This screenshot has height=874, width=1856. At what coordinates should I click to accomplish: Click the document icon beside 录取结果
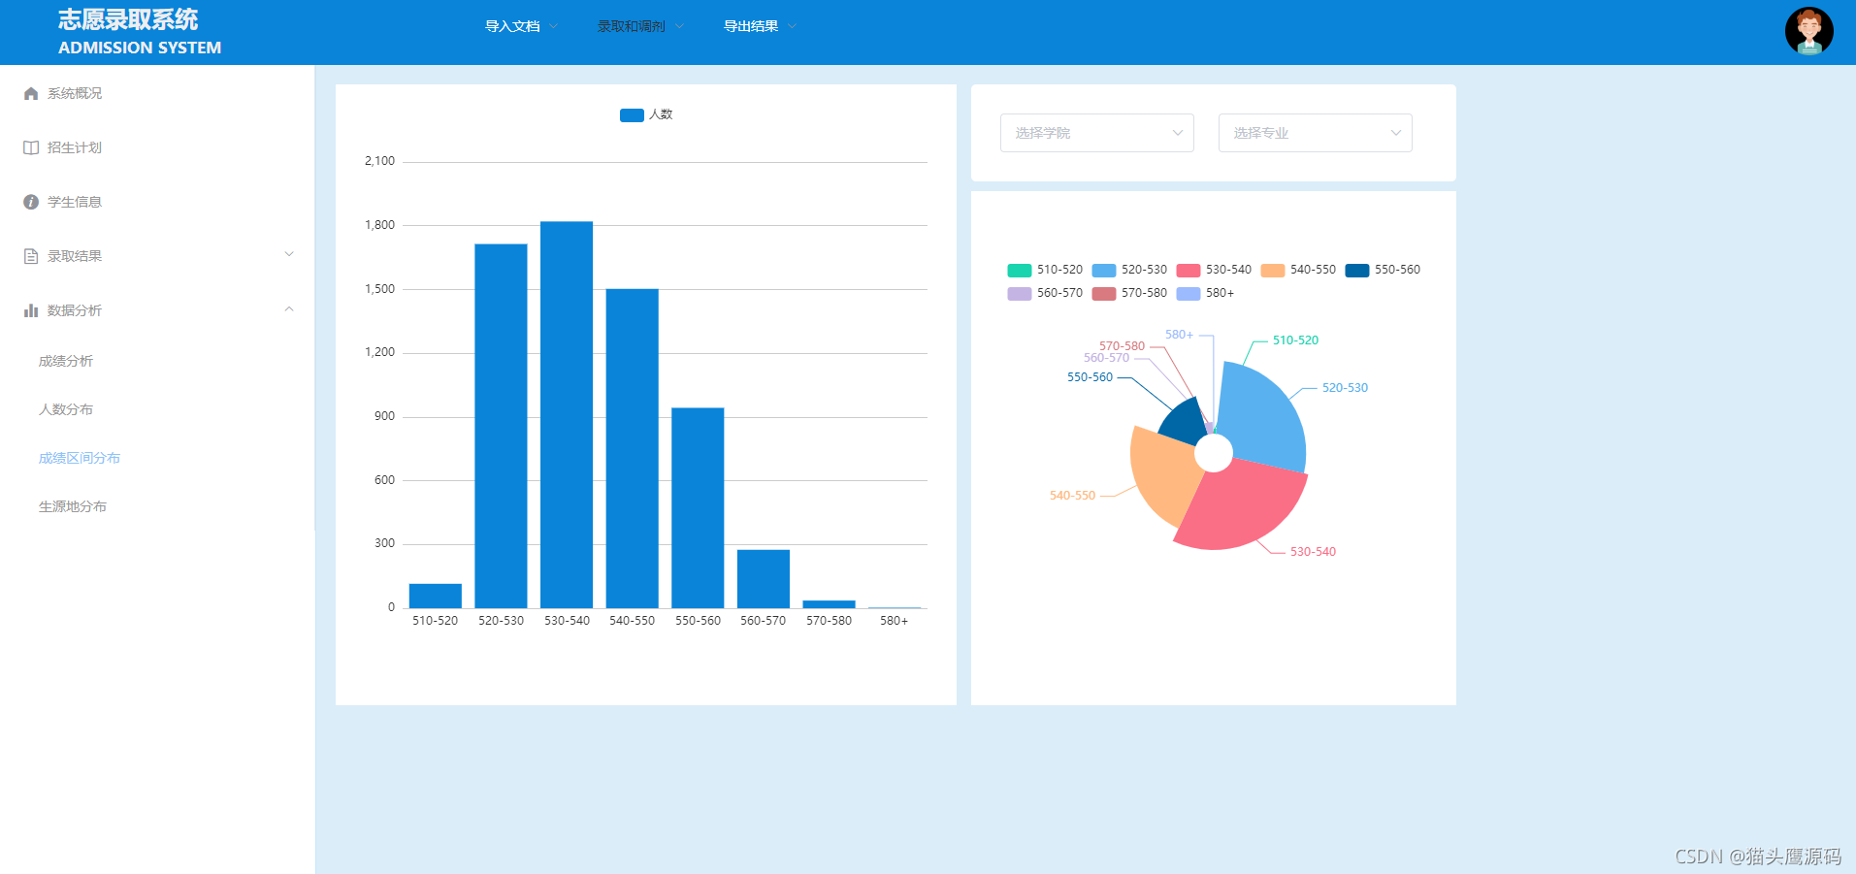click(31, 256)
